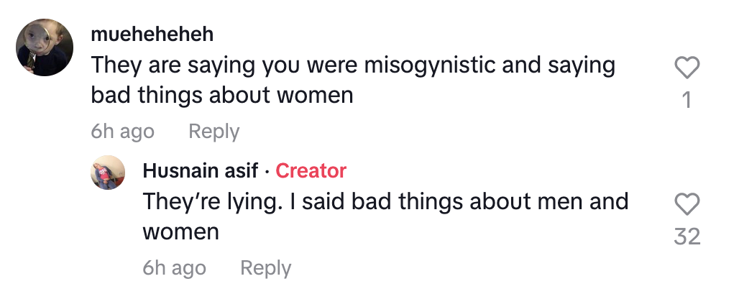
Task: Click the like count of 1
Action: (687, 99)
